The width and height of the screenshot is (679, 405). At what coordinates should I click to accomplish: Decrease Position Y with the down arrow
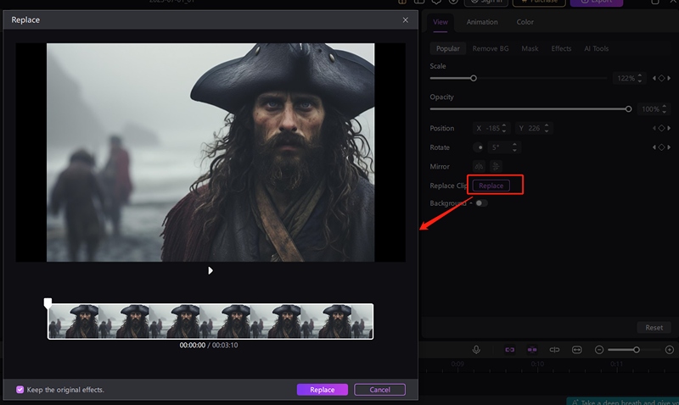tap(547, 131)
